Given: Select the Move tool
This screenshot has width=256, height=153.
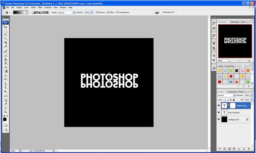Looking at the screenshot, I should [6, 27].
